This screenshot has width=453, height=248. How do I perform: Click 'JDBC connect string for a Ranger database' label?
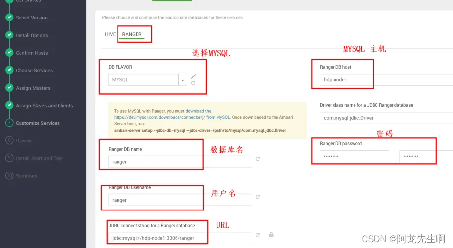[x=152, y=226]
